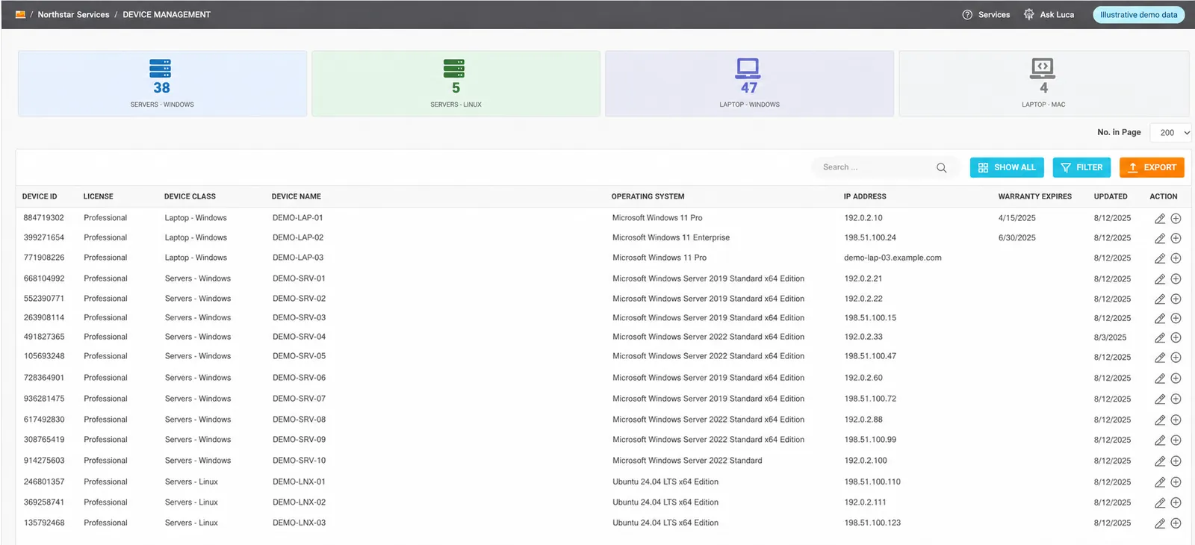Go to Northstar Services breadcrumb link
Image resolution: width=1195 pixels, height=545 pixels.
pyautogui.click(x=73, y=14)
